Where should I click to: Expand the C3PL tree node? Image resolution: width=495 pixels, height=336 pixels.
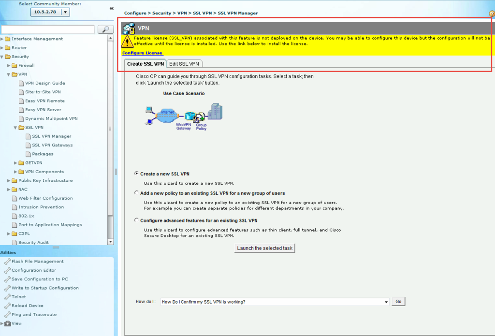click(x=9, y=234)
